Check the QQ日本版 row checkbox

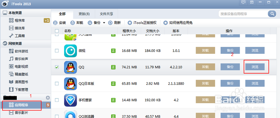(x=57, y=83)
